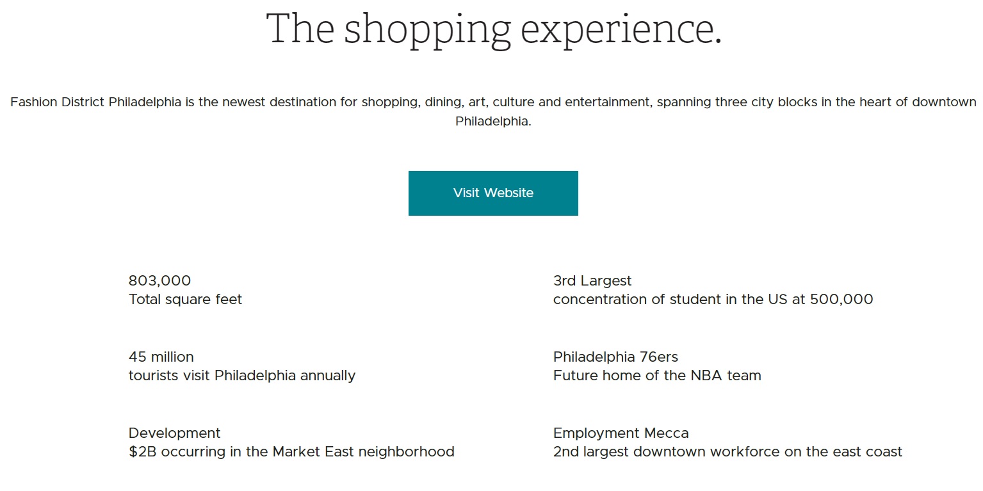Click the centered word 'Philadelphia.' ending the description

(x=493, y=121)
